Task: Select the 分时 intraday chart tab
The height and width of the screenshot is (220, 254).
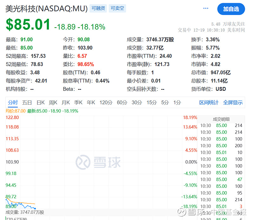Action: click(x=13, y=102)
